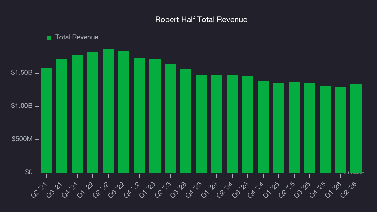This screenshot has height=212, width=377.
Task: Select the Q1 '22 revenue bar
Action: pyautogui.click(x=93, y=113)
